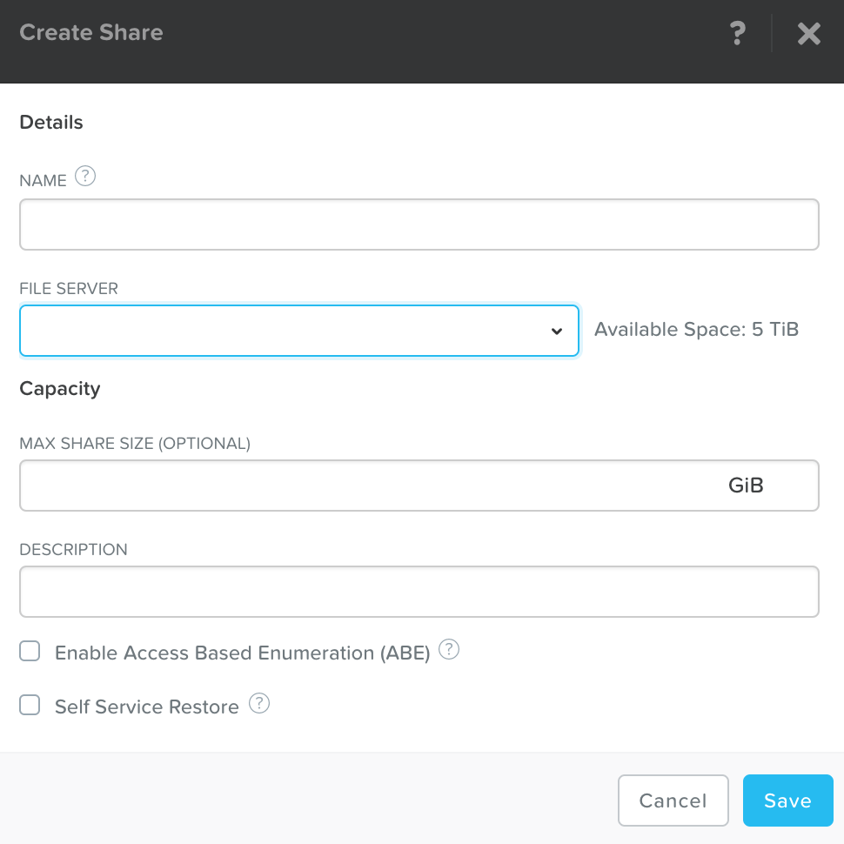
Task: Click the 'Available Space: 5 TiB' text
Action: point(696,330)
